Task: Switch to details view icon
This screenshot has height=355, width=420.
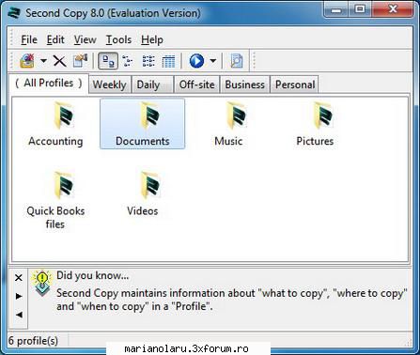Action: click(x=168, y=61)
